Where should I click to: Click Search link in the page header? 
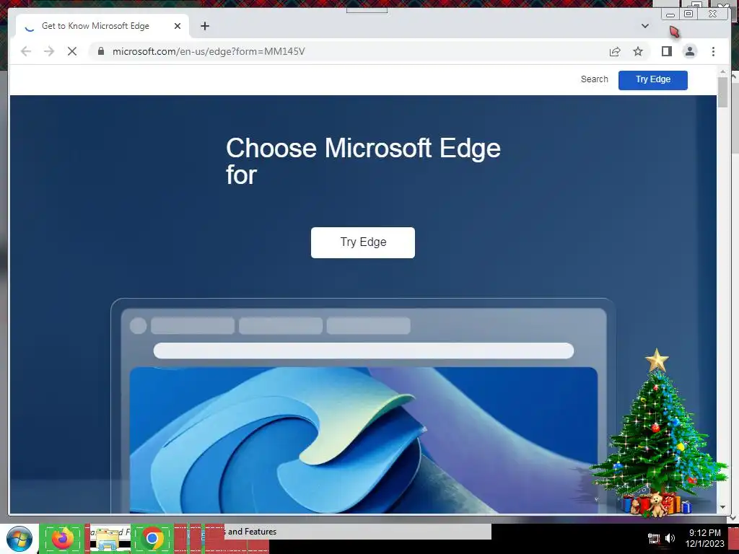(x=595, y=79)
